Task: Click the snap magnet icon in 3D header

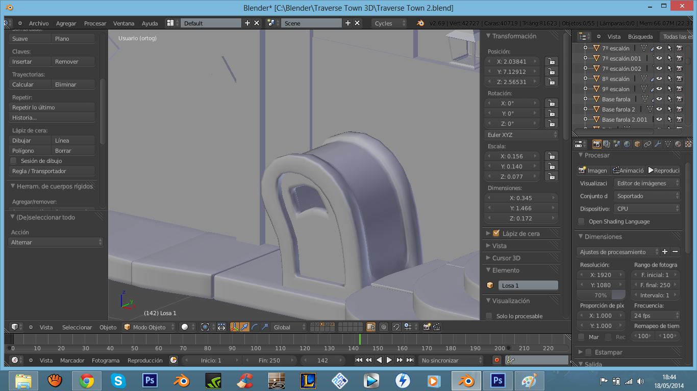Action: coord(396,327)
